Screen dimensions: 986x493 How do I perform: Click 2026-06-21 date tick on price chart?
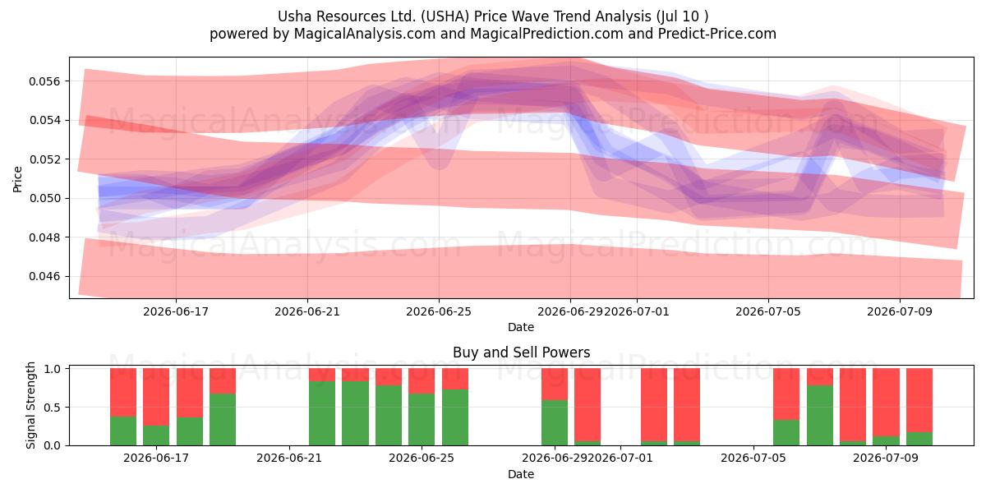[x=306, y=311]
